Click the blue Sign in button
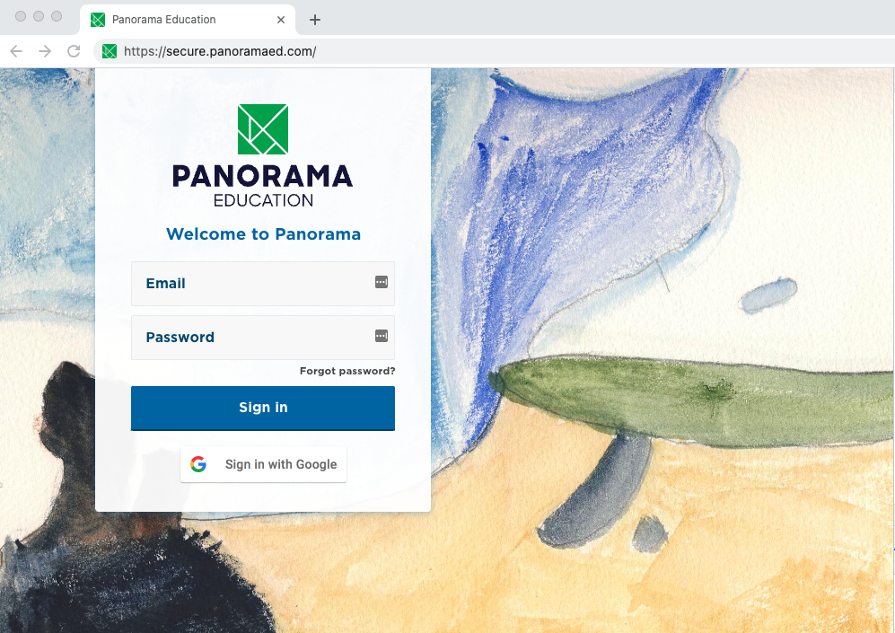 [263, 409]
